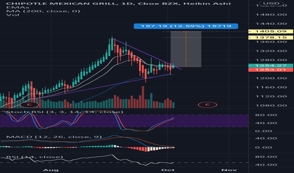This screenshot has height=173, width=294.
Task: Click the USD currency button
Action: pyautogui.click(x=271, y=3)
